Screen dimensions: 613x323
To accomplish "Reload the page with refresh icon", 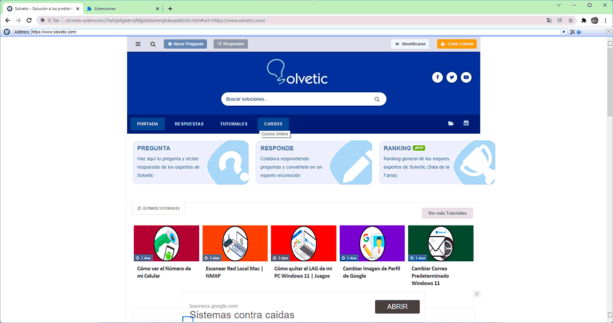I will coord(29,20).
